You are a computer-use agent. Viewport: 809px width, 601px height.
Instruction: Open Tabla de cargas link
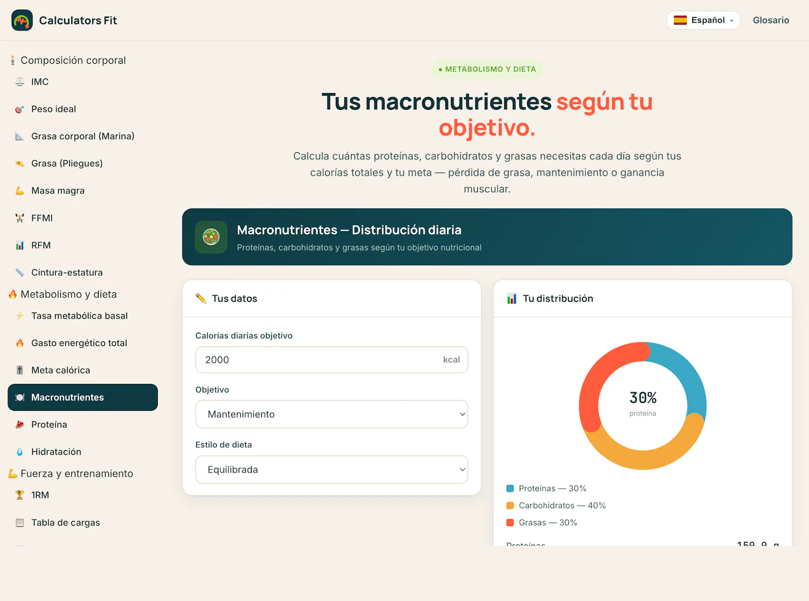83,523
